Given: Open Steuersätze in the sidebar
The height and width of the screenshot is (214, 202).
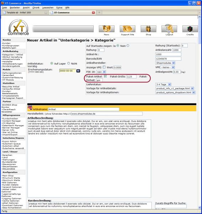Looking at the screenshot, I should pyautogui.click(x=8, y=169).
